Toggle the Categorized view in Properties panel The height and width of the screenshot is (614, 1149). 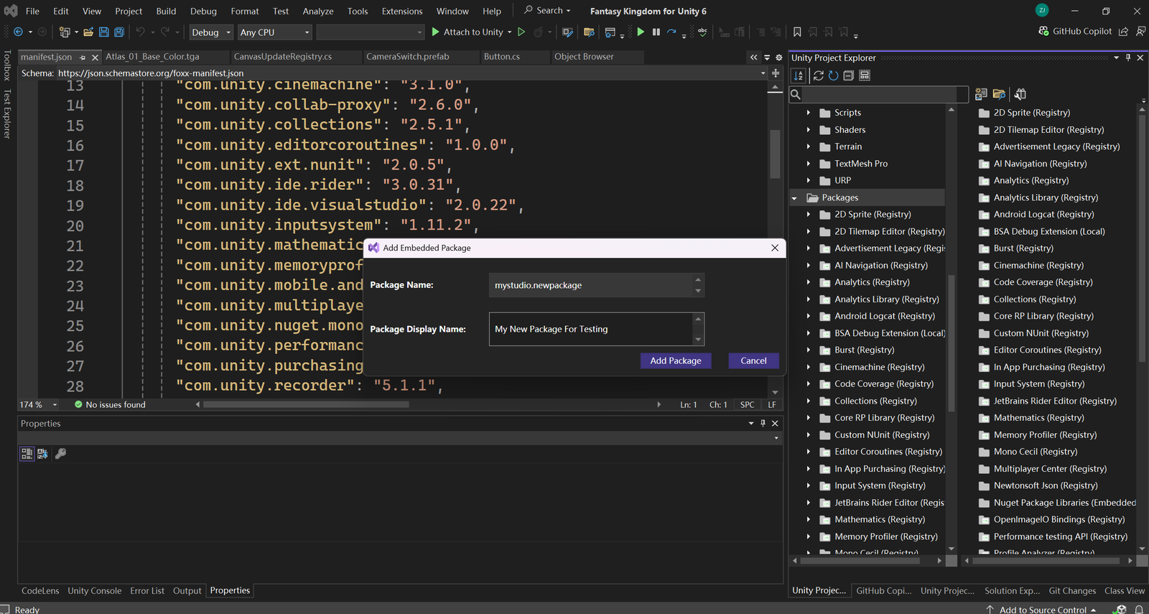27,454
